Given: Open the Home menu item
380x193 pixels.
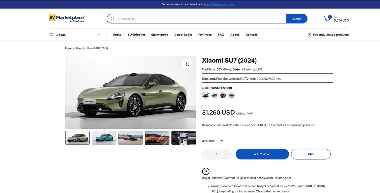Looking at the screenshot, I should point(117,35).
